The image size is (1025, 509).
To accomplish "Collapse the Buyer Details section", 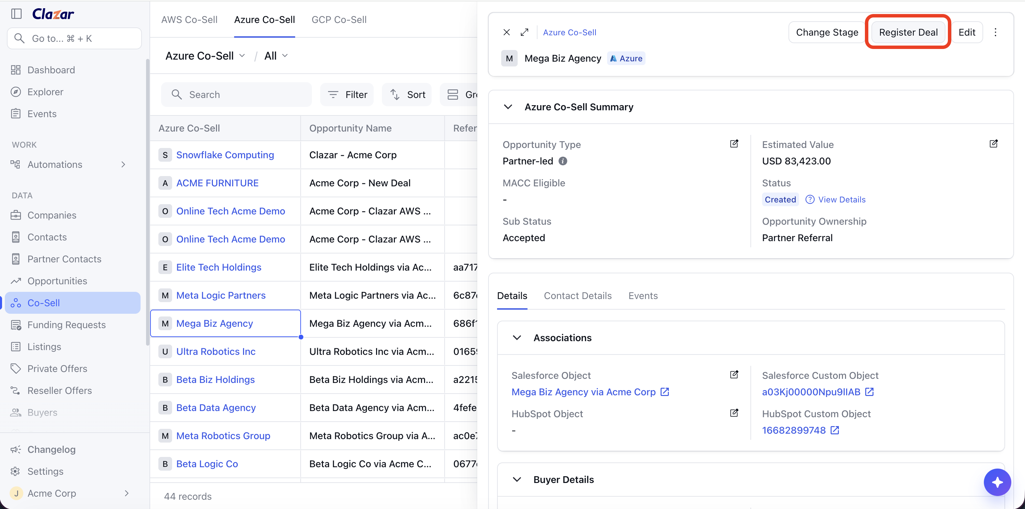I will [x=517, y=479].
